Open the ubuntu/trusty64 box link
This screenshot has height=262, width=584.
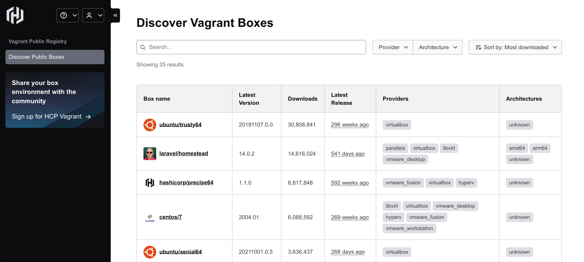click(180, 125)
